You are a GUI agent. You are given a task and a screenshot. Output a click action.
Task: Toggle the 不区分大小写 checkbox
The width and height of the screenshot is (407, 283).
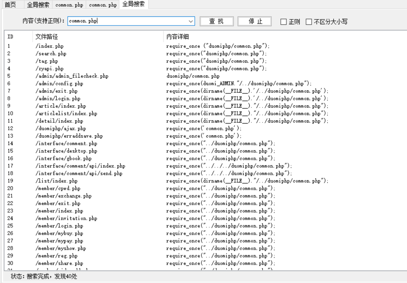pos(309,22)
